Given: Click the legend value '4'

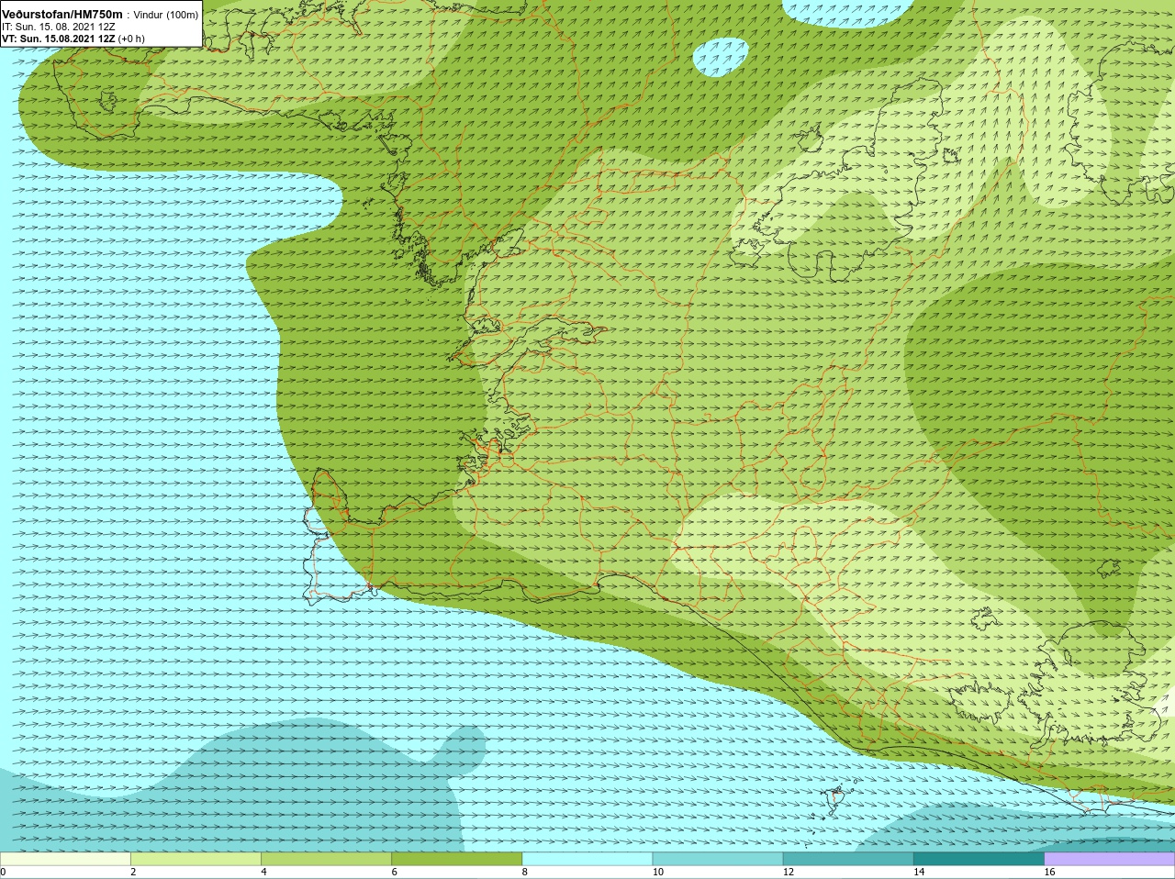Looking at the screenshot, I should (x=264, y=872).
